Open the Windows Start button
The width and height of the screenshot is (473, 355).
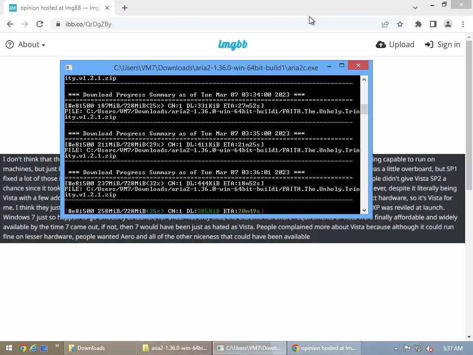(9, 348)
